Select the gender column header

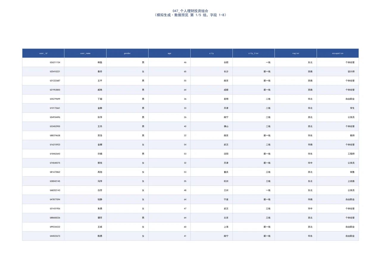tap(127, 53)
